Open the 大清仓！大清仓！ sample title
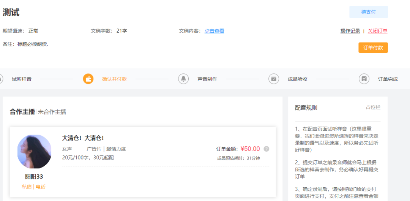The width and height of the screenshot is (410, 201). (83, 138)
